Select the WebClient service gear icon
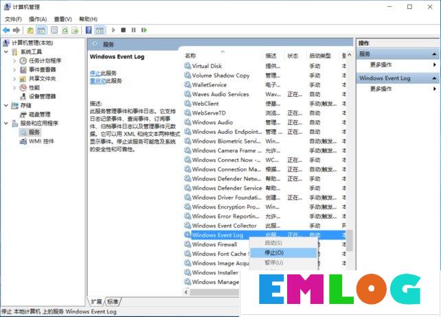Viewport: 441px width, 317px height. pos(188,104)
